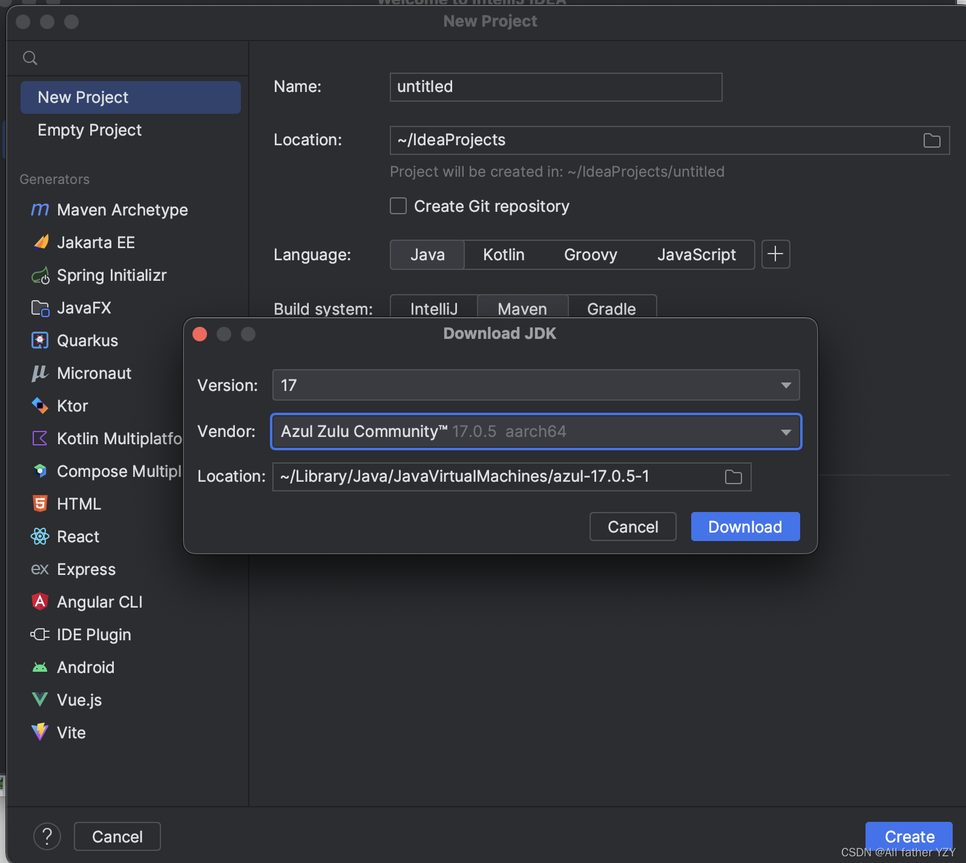The width and height of the screenshot is (966, 863).
Task: Enable Create Git repository checkbox
Action: [x=398, y=206]
